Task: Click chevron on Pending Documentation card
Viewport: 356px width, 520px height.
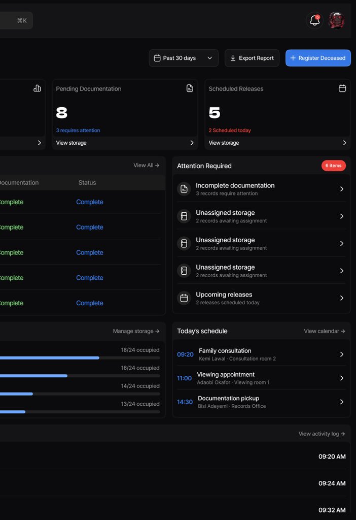Action: click(192, 143)
